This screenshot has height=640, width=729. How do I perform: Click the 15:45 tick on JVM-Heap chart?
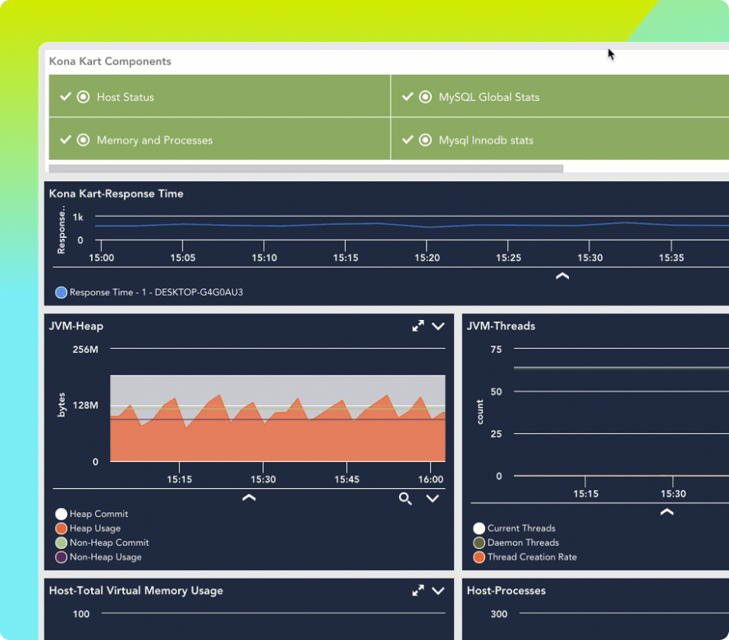(x=346, y=479)
